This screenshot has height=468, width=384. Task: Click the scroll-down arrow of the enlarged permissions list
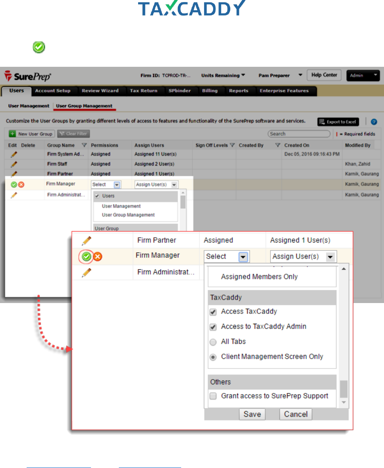(344, 402)
